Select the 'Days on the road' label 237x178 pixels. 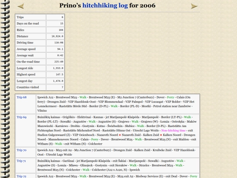coord(28,24)
